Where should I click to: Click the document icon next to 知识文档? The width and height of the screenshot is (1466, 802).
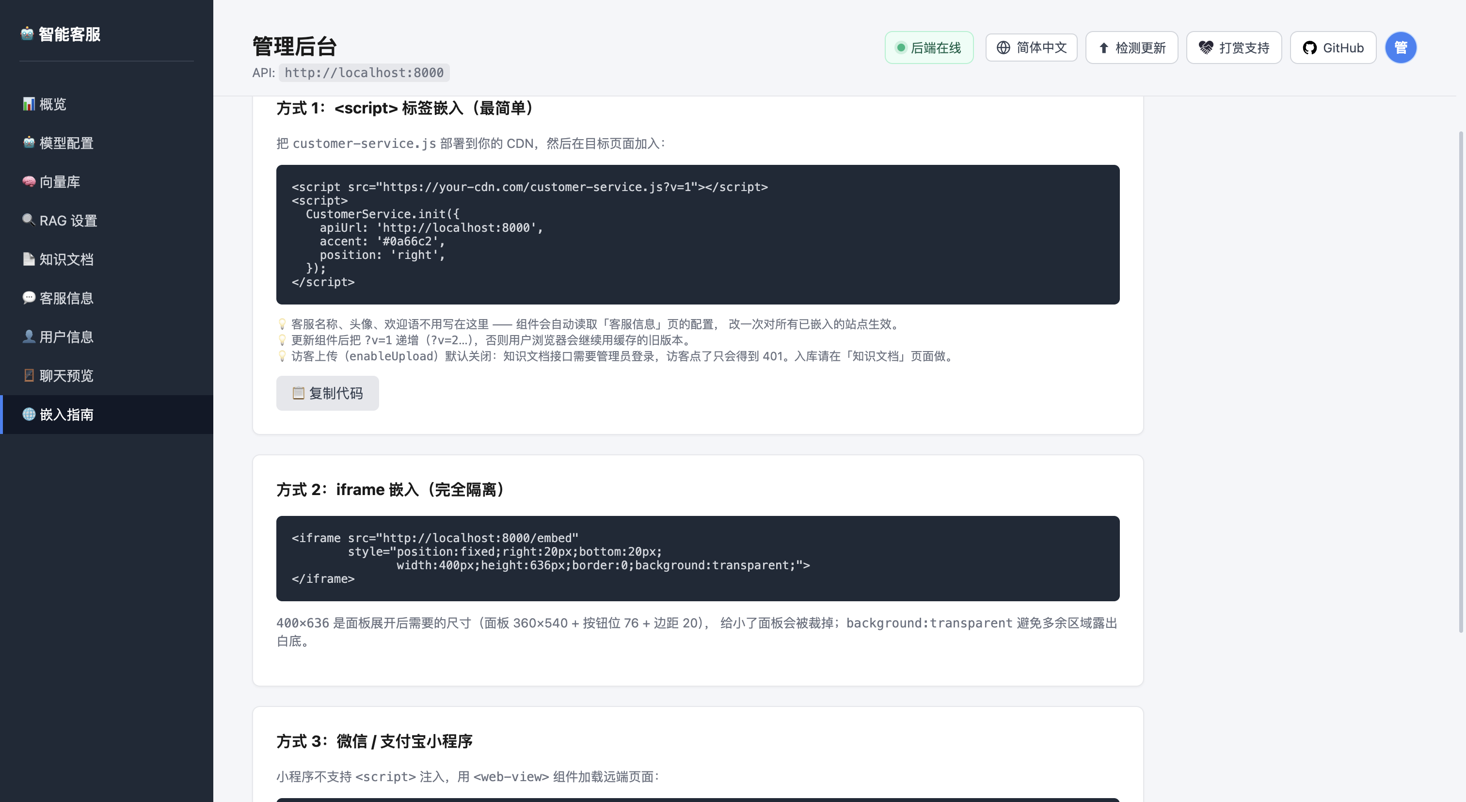click(x=29, y=259)
